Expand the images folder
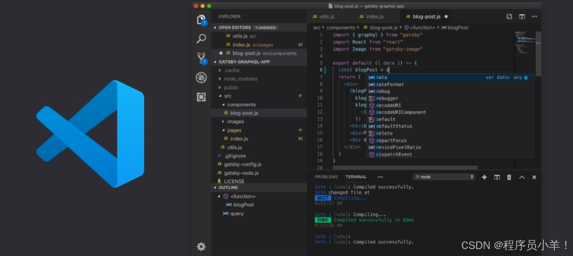This screenshot has width=573, height=256. click(223, 122)
